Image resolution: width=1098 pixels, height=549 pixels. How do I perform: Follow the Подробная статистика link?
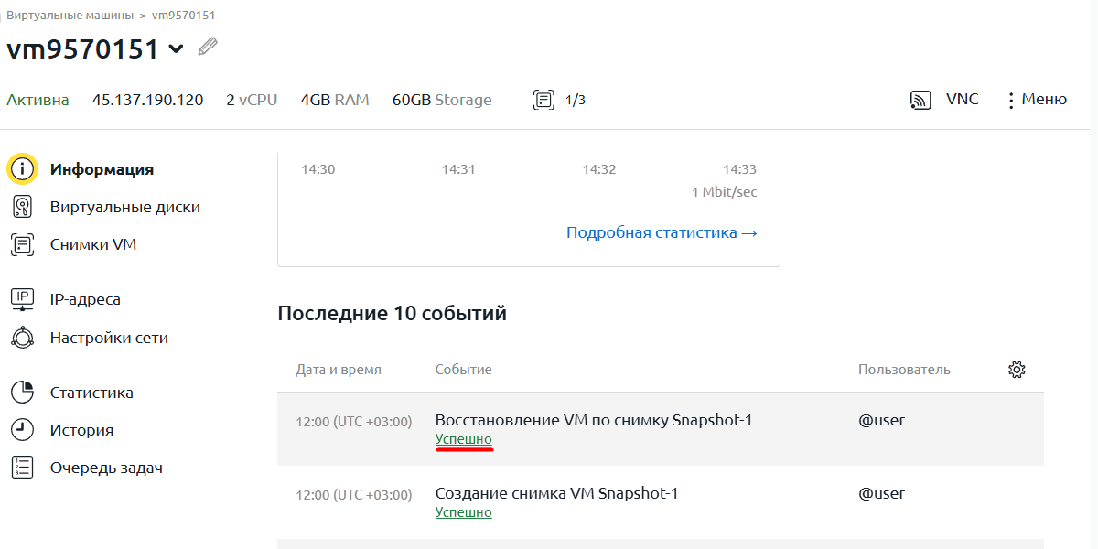[662, 232]
